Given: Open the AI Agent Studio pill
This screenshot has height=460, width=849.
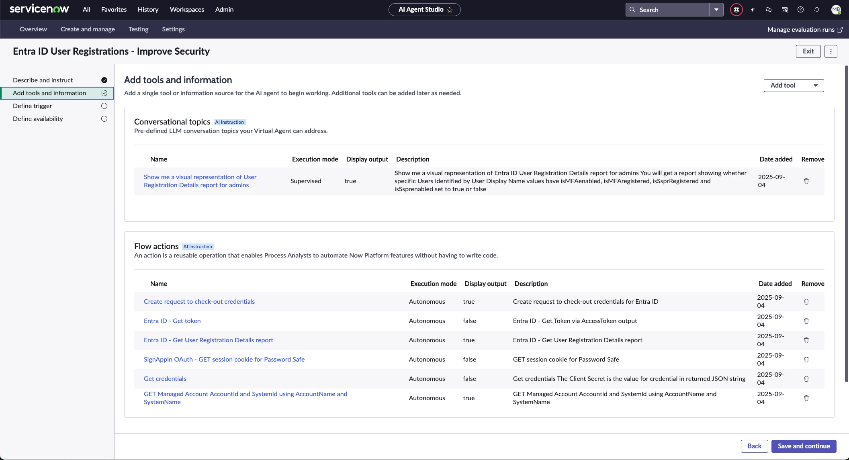Looking at the screenshot, I should point(424,10).
